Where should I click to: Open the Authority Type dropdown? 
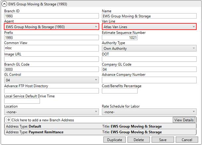click(149, 48)
